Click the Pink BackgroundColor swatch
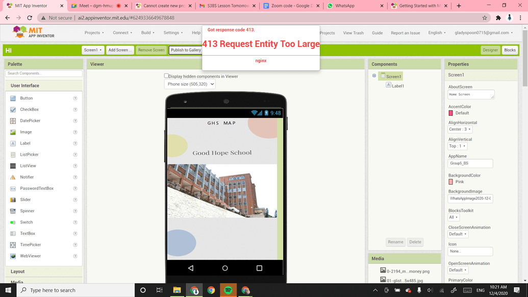Viewport: 528px width, 297px height. [x=451, y=182]
